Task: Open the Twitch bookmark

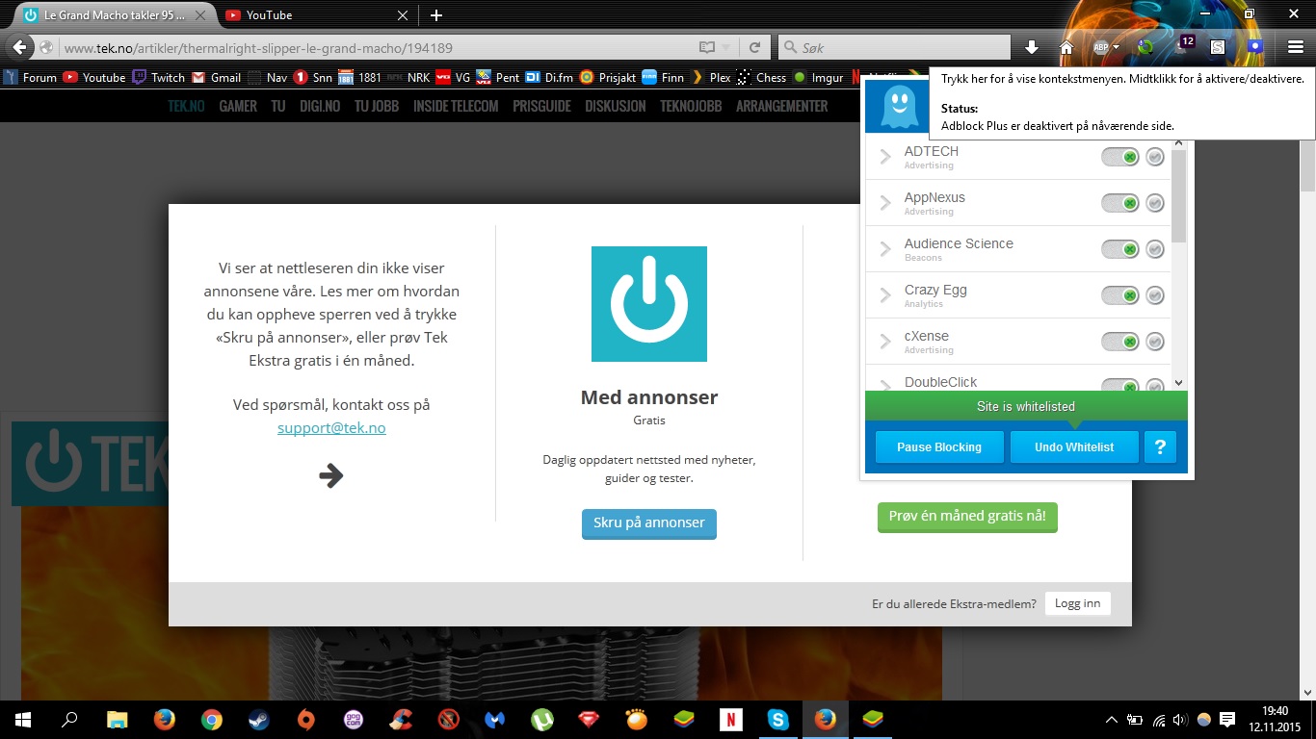Action: 158,77
